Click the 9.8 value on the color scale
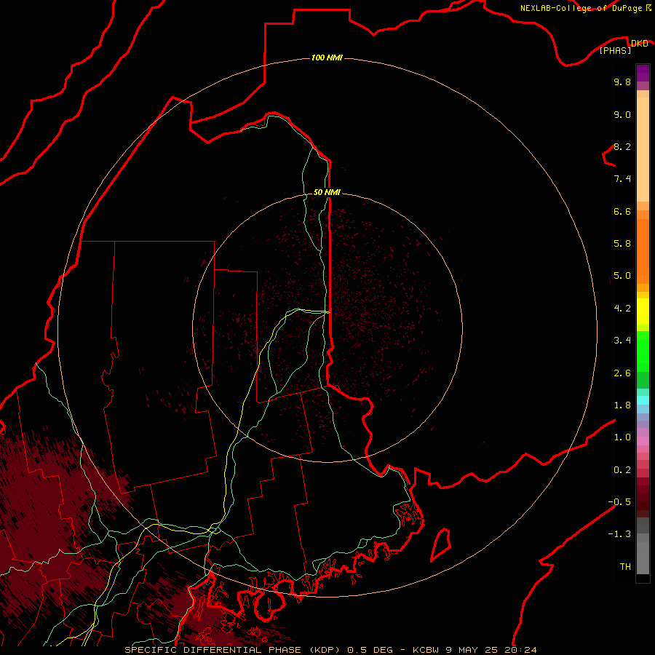The height and width of the screenshot is (655, 655). pos(622,82)
